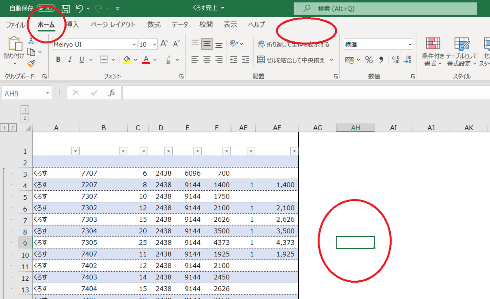Toggle center horizontal alignment

pos(207,60)
